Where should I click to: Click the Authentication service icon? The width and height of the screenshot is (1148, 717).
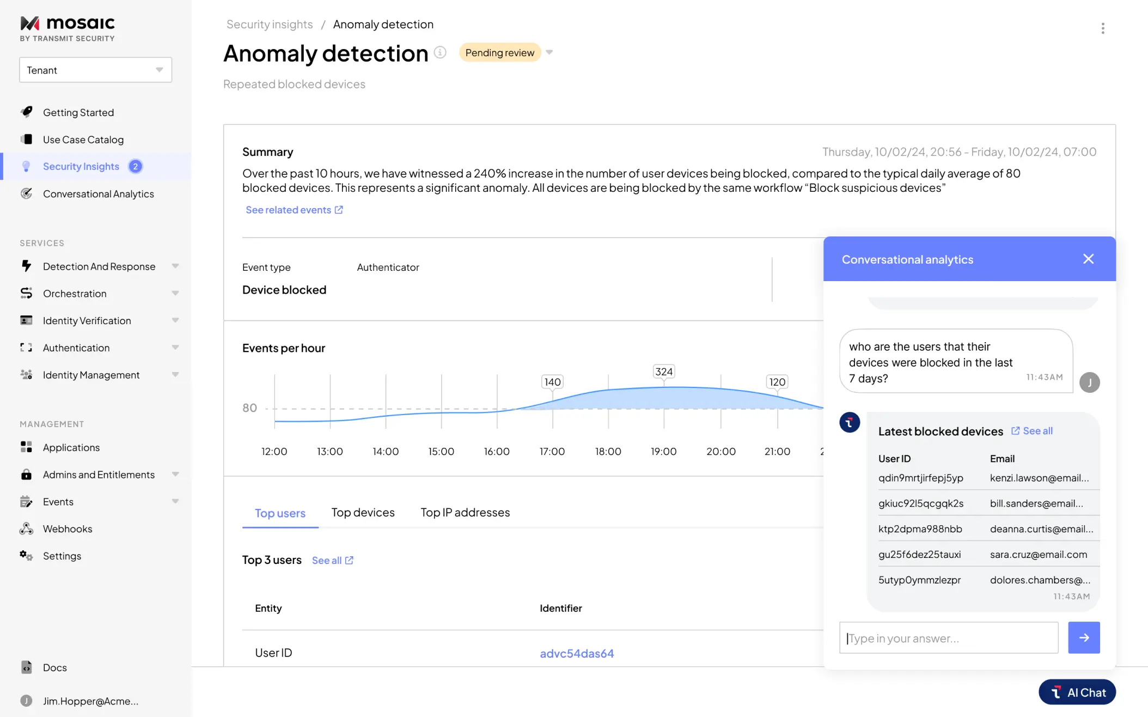coord(26,347)
